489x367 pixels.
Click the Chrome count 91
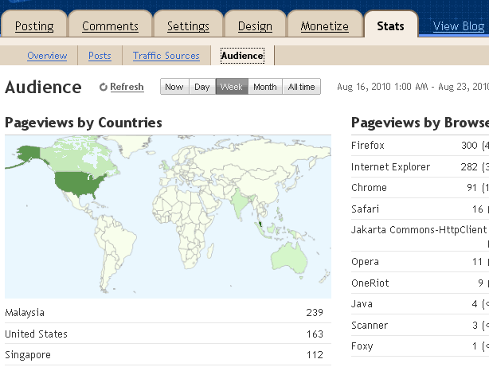[x=471, y=187]
